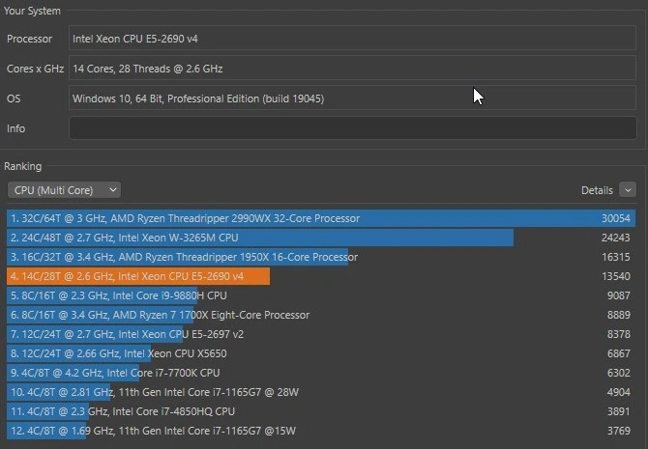Click the score value 8378

tap(618, 334)
